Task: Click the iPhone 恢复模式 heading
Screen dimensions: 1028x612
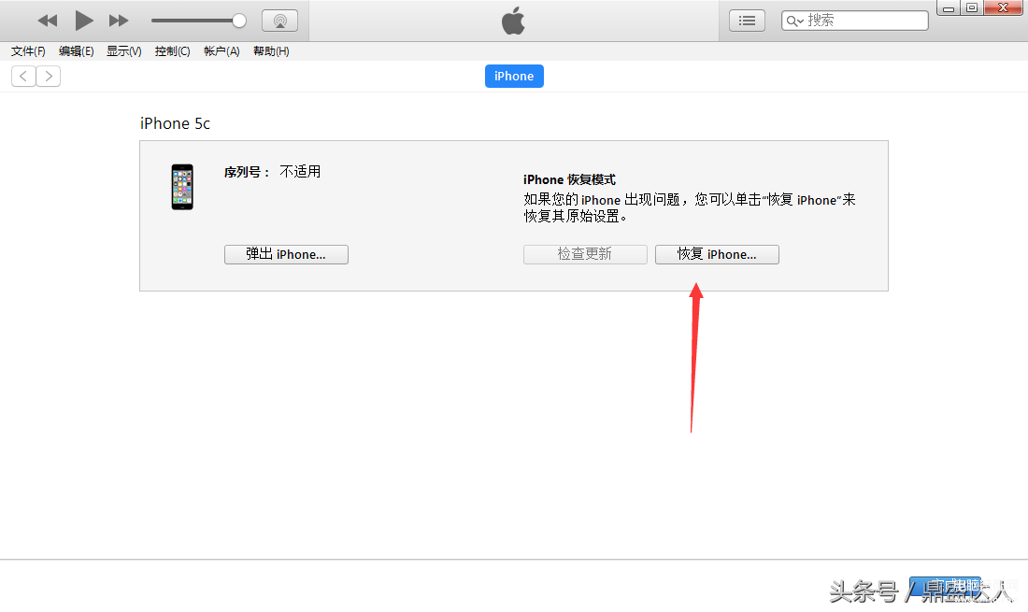Action: [569, 179]
